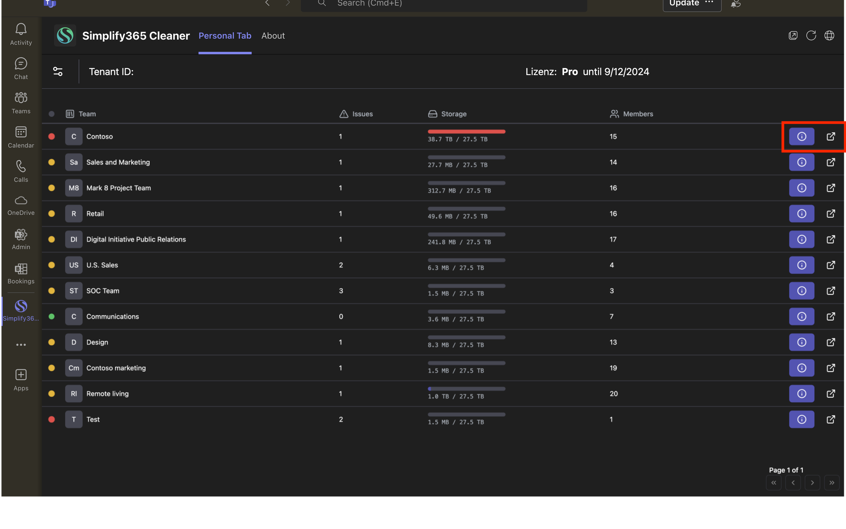
Task: Open SOC Team external link
Action: [831, 291]
